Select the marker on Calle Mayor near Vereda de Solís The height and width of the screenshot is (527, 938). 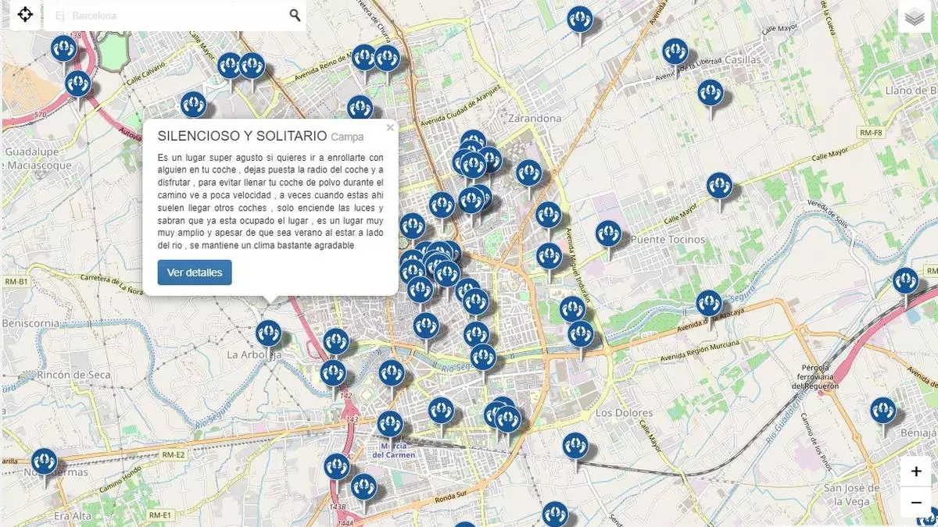pyautogui.click(x=719, y=186)
